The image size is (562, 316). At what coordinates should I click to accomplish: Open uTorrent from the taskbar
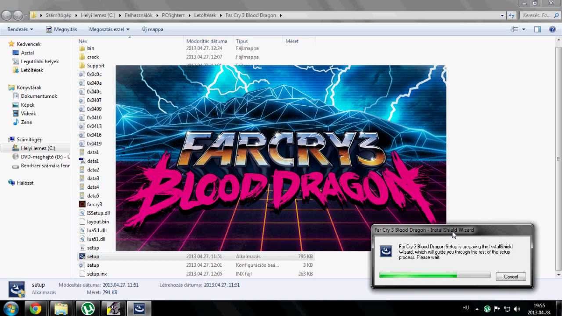click(x=87, y=309)
